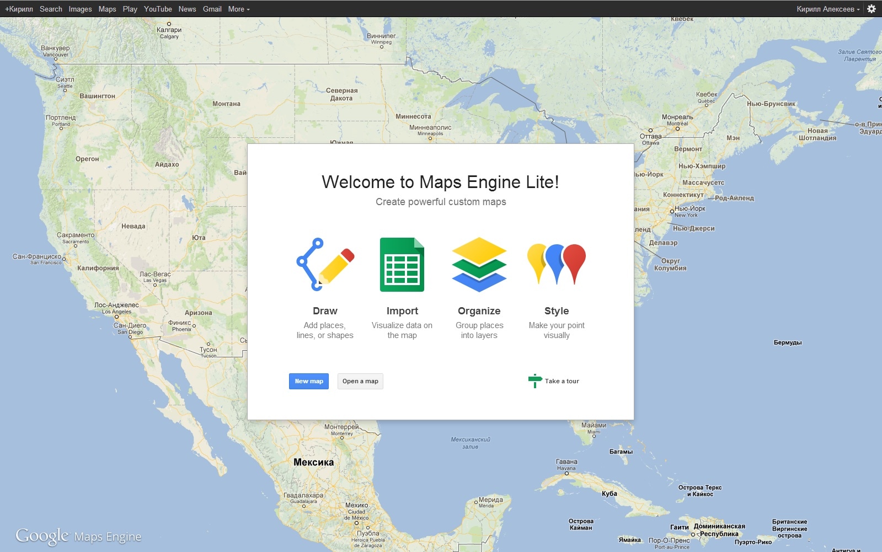The image size is (882, 552).
Task: Click the +Кирилл profile link
Action: pyautogui.click(x=19, y=9)
